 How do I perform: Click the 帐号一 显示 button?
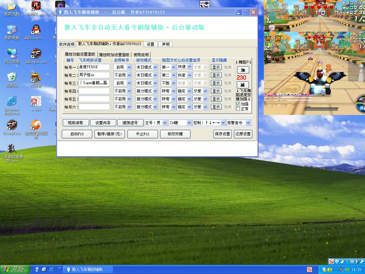(216, 67)
